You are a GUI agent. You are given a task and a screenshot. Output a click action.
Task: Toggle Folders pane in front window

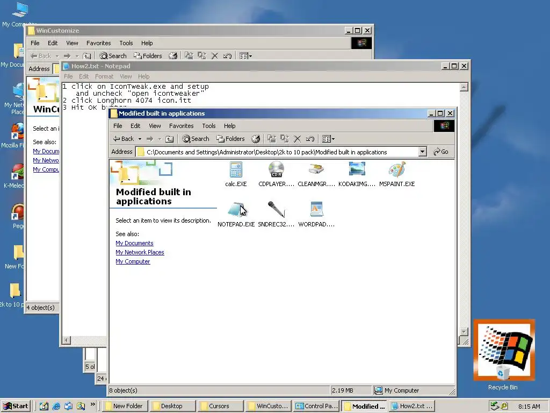coord(230,139)
